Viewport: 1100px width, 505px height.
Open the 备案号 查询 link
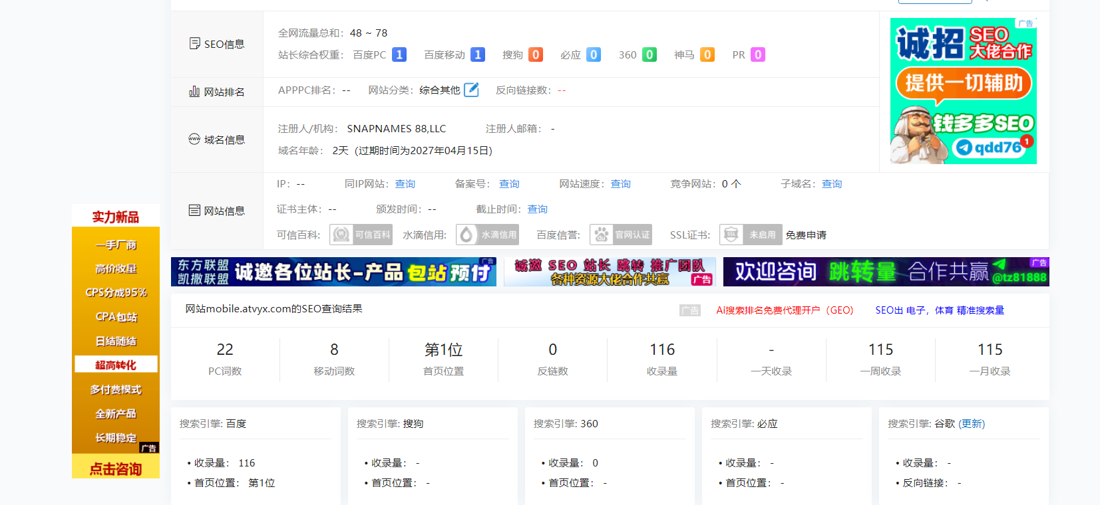[x=510, y=184]
